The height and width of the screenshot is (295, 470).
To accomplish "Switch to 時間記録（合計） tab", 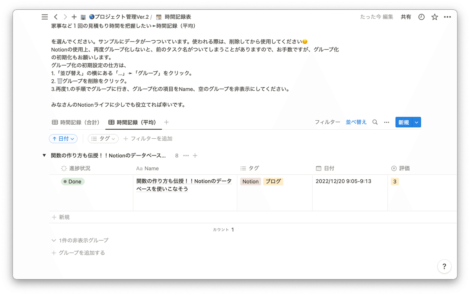I will 76,122.
